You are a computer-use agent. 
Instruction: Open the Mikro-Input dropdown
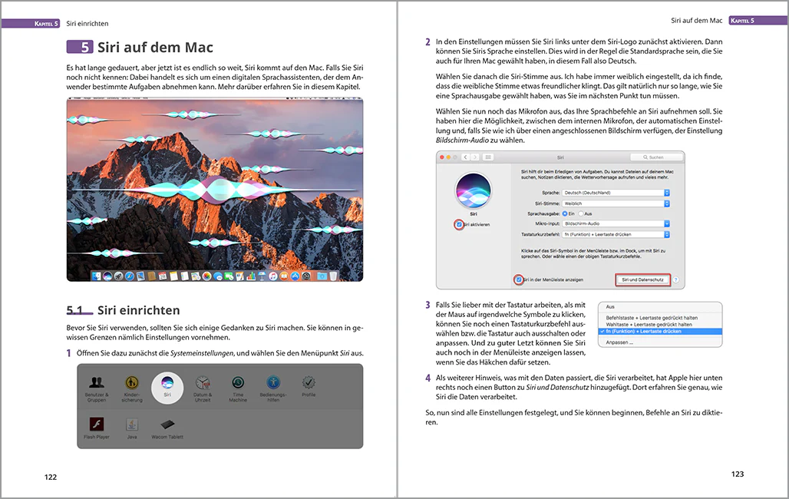pos(616,223)
